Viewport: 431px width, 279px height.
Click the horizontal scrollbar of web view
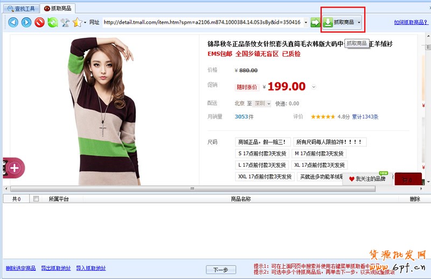191,188
